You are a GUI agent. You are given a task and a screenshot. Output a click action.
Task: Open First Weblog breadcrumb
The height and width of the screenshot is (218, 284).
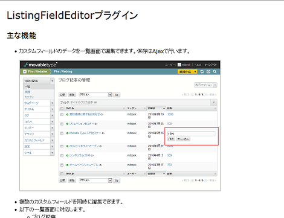tap(63, 72)
